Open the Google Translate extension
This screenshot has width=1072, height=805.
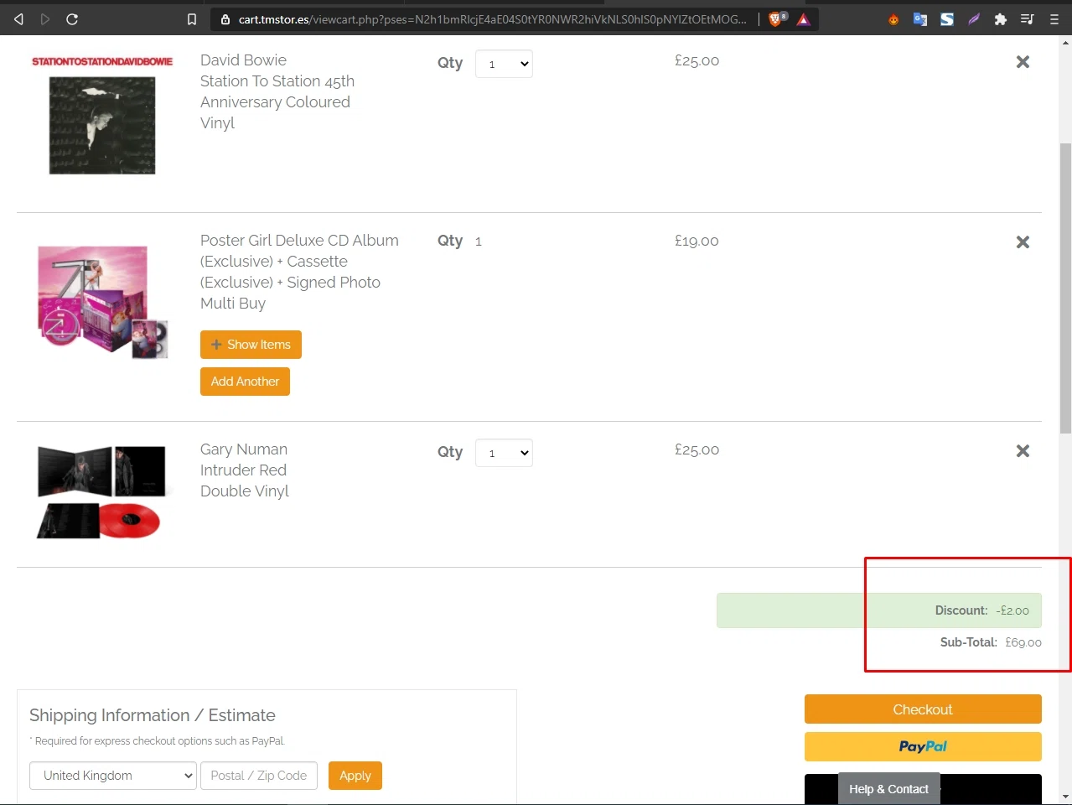[x=920, y=19]
